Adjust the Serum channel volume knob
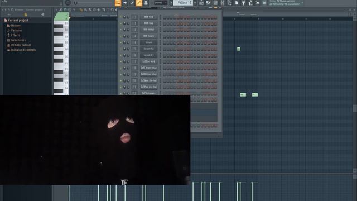This screenshot has width=357, height=201. pyautogui.click(x=128, y=42)
